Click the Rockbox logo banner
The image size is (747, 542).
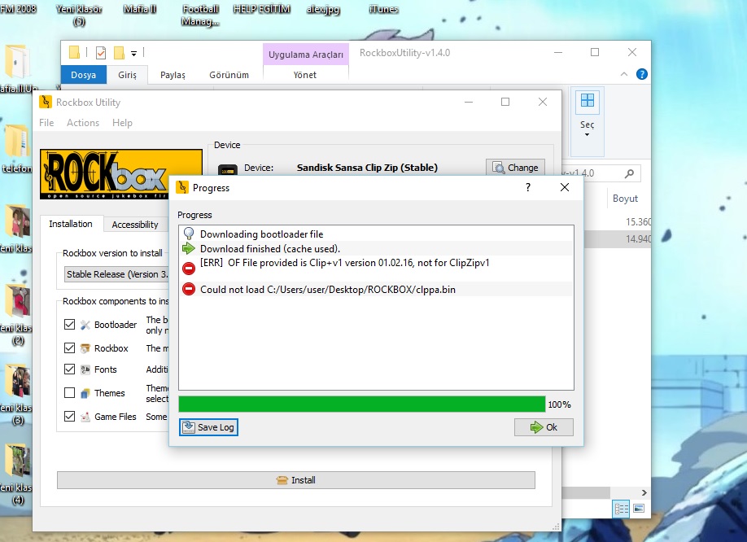[105, 174]
